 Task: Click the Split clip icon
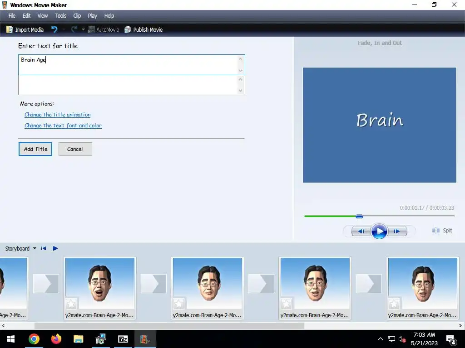tap(435, 230)
